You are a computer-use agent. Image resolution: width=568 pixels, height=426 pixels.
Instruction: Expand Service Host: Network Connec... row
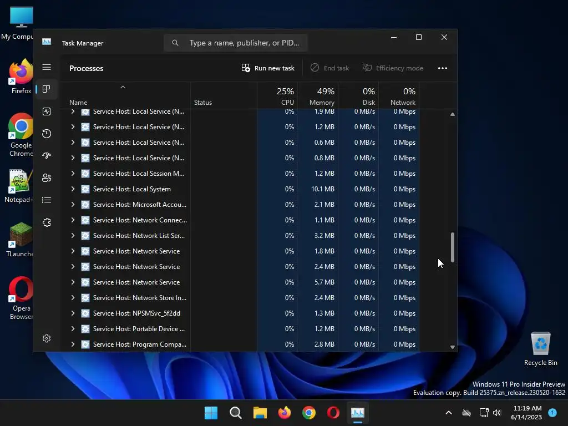tap(73, 220)
